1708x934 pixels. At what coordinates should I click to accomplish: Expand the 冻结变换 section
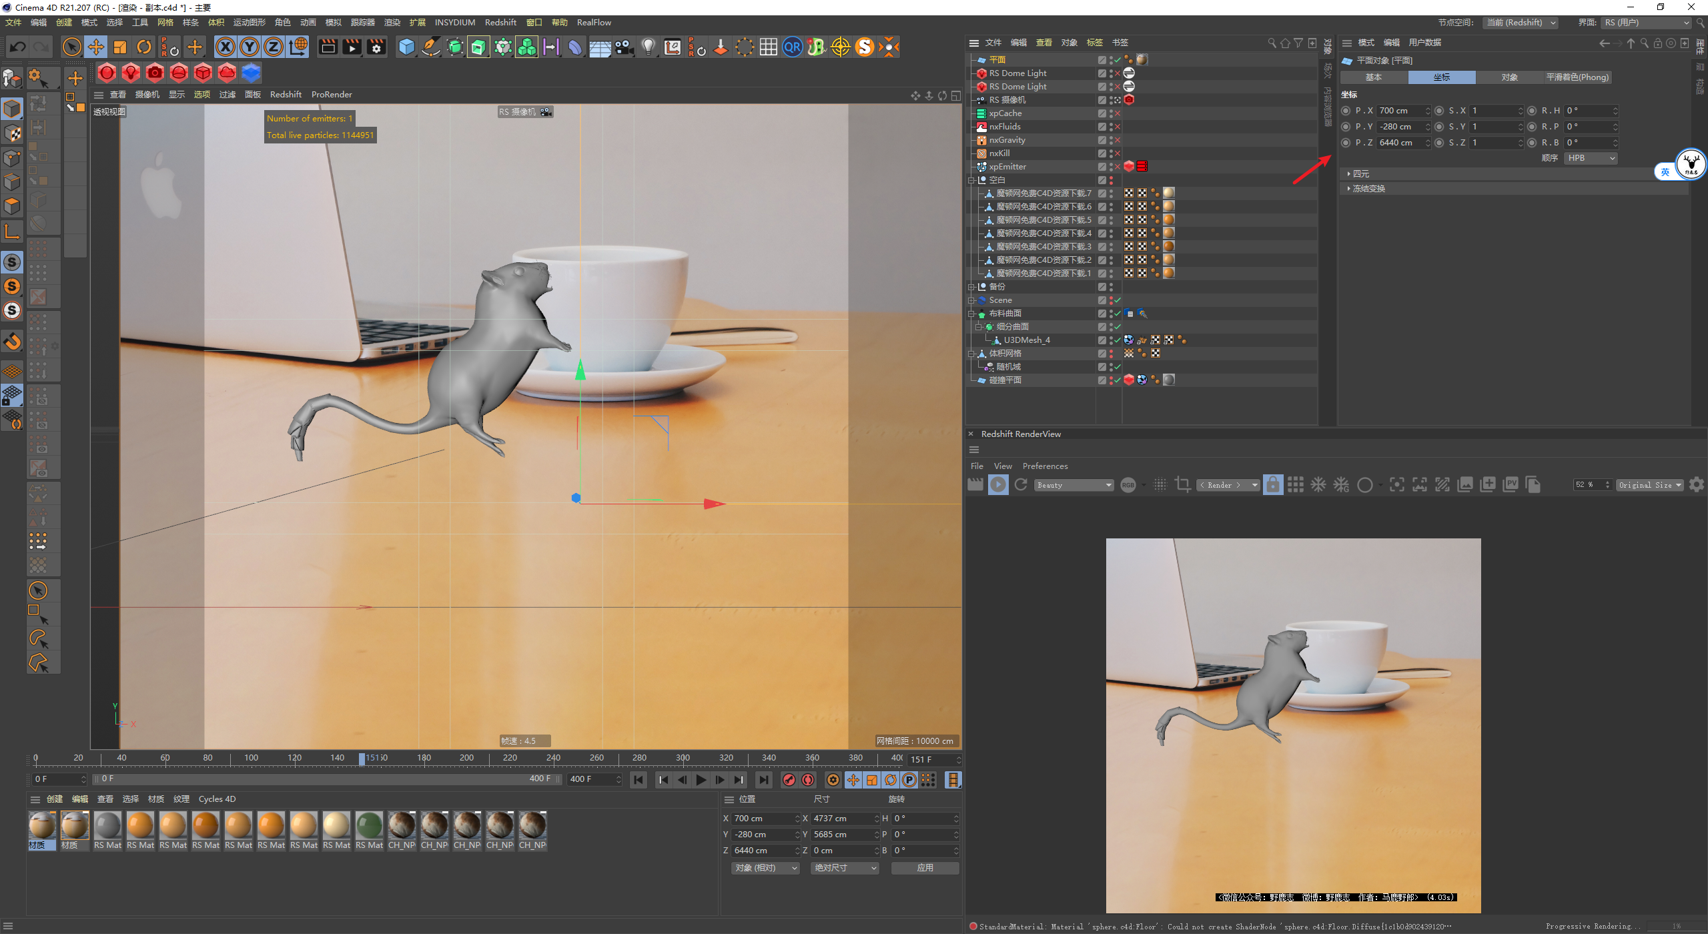pyautogui.click(x=1368, y=189)
